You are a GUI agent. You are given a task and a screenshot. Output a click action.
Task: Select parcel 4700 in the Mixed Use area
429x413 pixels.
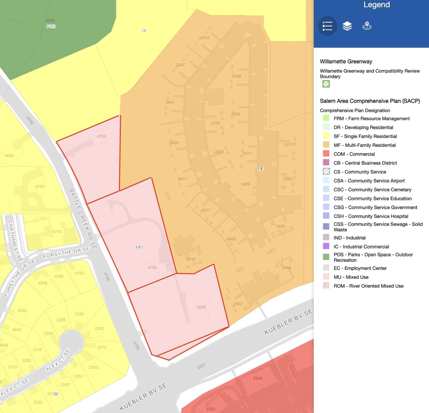point(101,136)
